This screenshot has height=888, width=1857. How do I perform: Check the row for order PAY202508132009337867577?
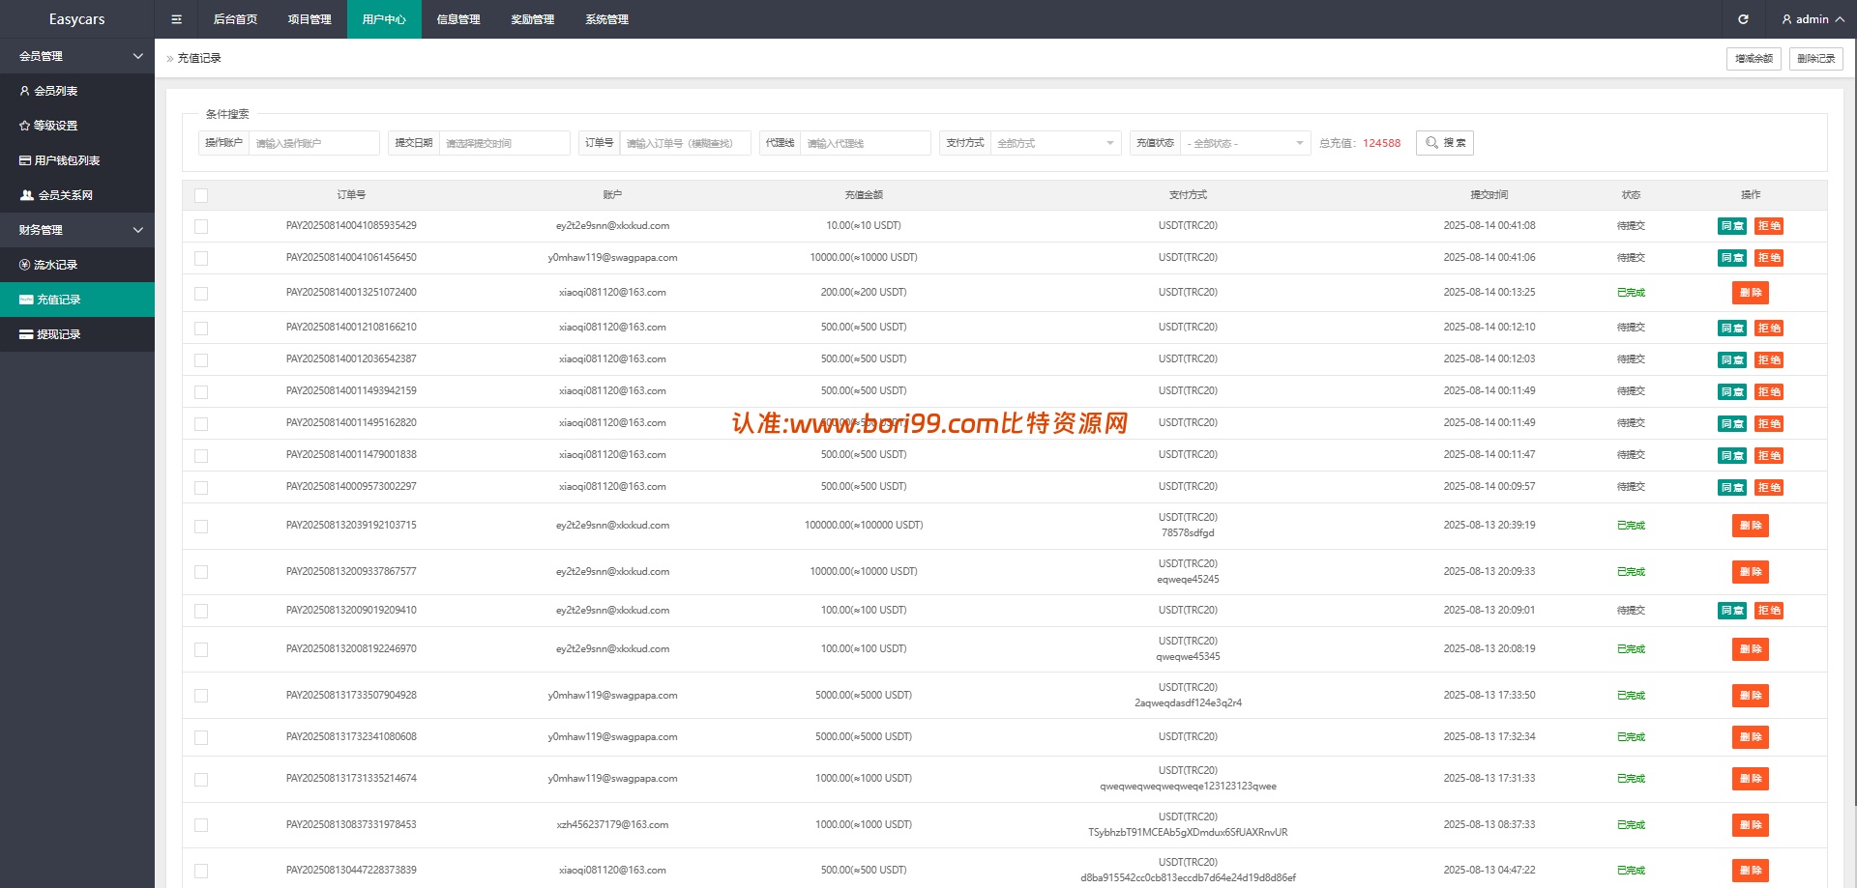(x=201, y=572)
